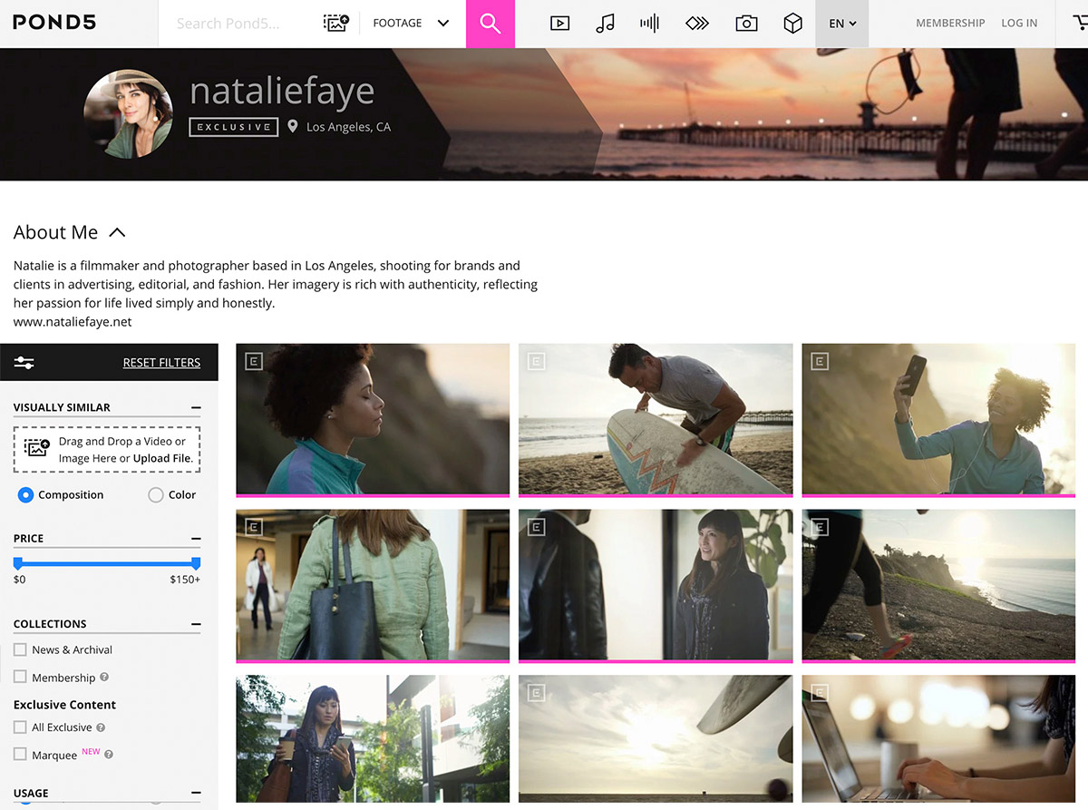Screen dimensions: 1088x810
Task: Tick the All Exclusive checkbox
Action: tap(20, 727)
